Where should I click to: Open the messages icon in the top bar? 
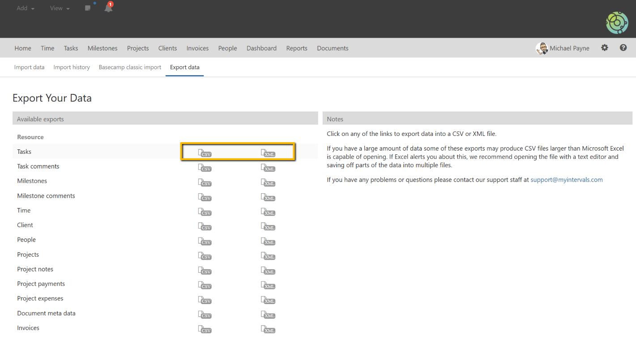87,8
